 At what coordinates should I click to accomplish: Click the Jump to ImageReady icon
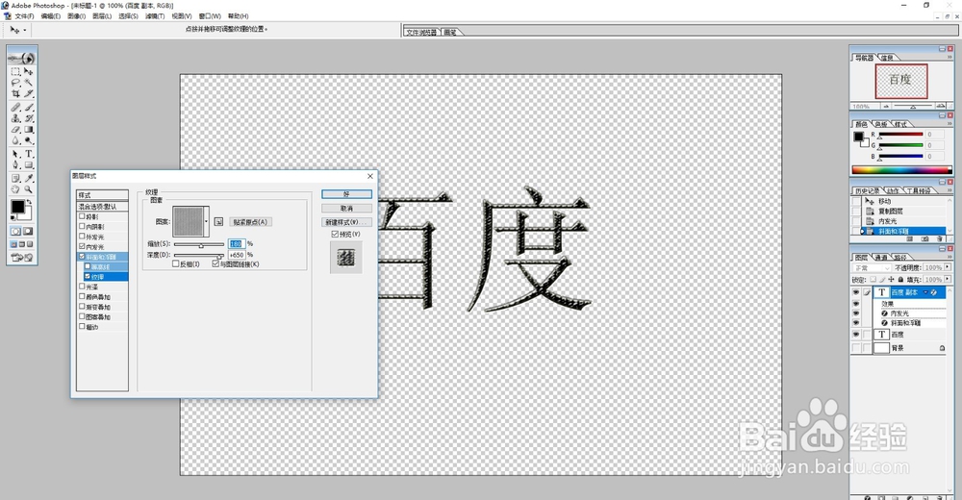[x=21, y=258]
